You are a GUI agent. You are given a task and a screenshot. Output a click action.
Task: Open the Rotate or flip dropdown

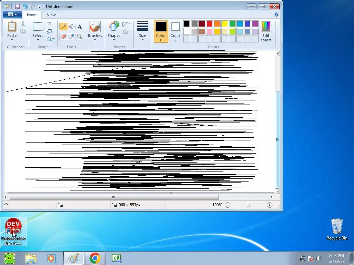[x=50, y=39]
